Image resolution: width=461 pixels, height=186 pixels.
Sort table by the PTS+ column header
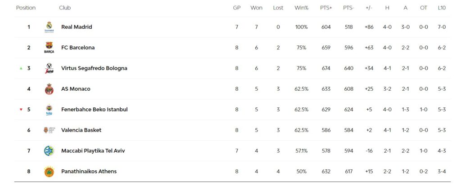pos(326,8)
